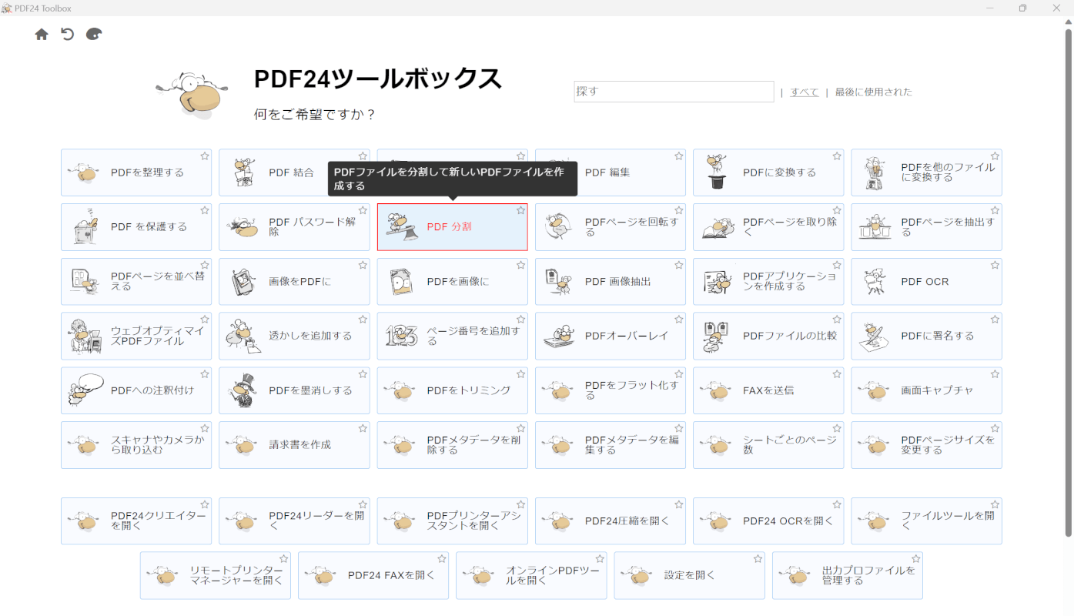The image size is (1074, 616).
Task: Open PDFを他のファイルに変換する tool
Action: [x=926, y=172]
